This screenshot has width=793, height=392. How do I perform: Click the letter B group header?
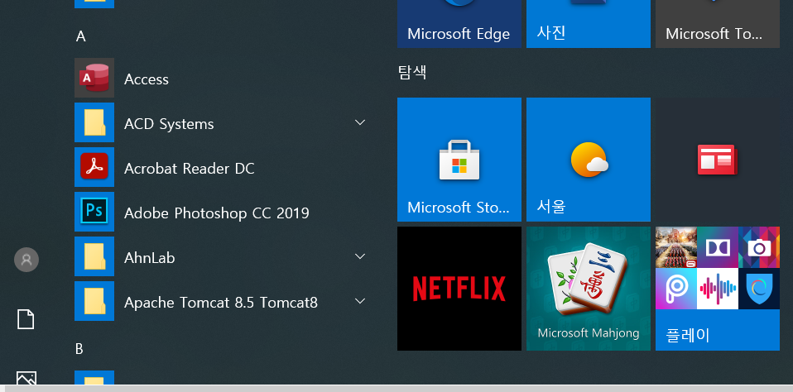79,349
